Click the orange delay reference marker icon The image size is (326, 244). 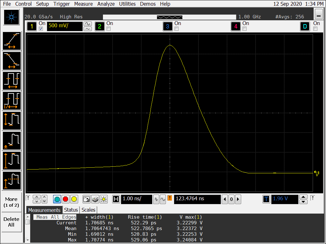[x=170, y=198]
